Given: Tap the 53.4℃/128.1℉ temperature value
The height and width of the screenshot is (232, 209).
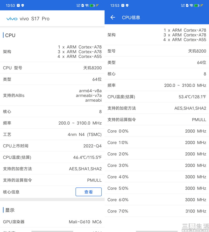Looking at the screenshot, I should point(192,97).
